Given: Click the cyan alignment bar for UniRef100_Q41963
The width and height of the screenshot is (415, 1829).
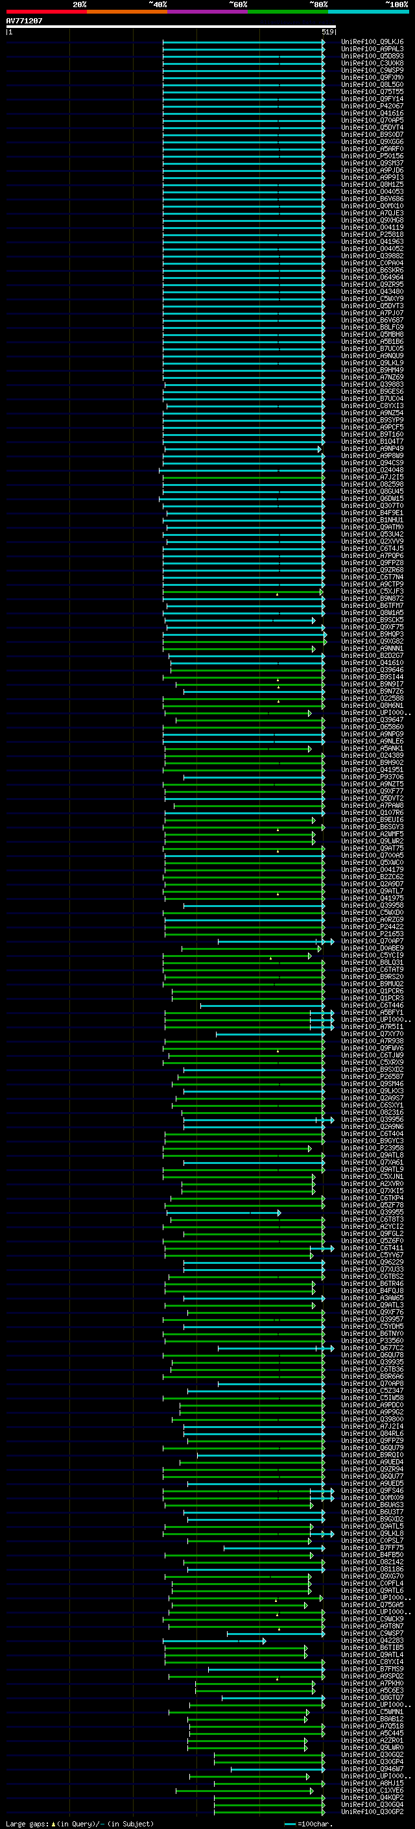Looking at the screenshot, I should point(243,242).
